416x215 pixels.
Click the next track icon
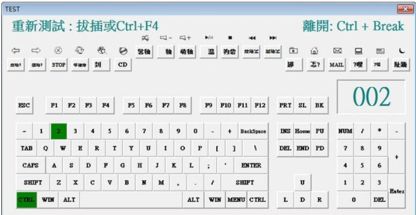click(273, 38)
